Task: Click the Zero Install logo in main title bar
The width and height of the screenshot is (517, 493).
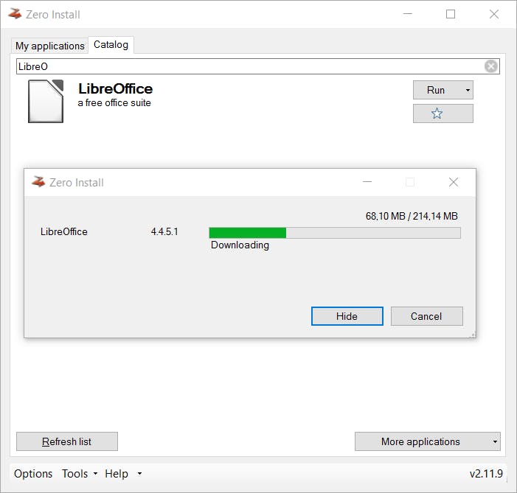Action: click(15, 14)
